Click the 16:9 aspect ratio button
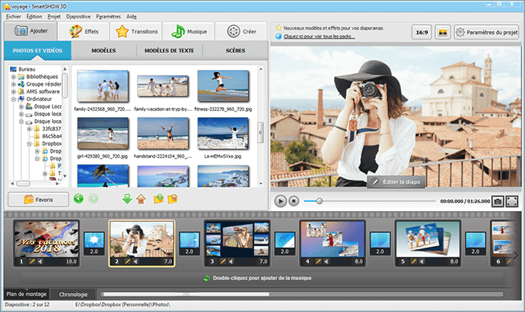The height and width of the screenshot is (312, 525). tap(422, 33)
